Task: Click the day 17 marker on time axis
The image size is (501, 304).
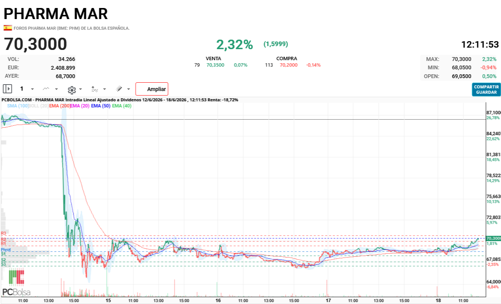Action: pyautogui.click(x=328, y=301)
